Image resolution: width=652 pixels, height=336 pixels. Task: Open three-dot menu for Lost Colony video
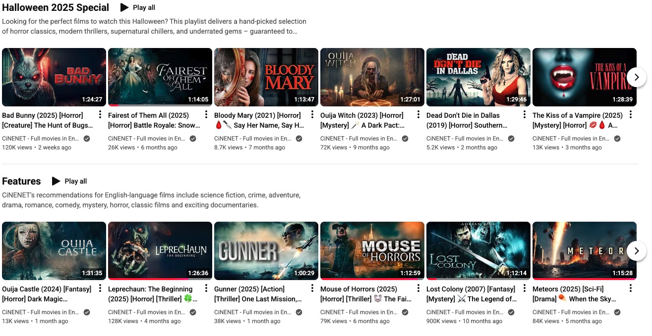pyautogui.click(x=525, y=288)
